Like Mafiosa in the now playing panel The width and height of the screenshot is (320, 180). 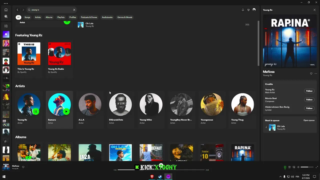311,73
